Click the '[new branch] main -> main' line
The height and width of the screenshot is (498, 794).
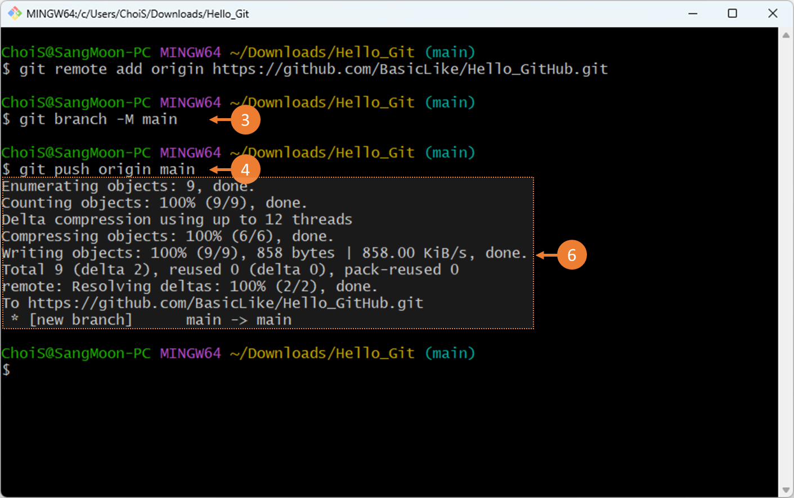click(x=151, y=320)
